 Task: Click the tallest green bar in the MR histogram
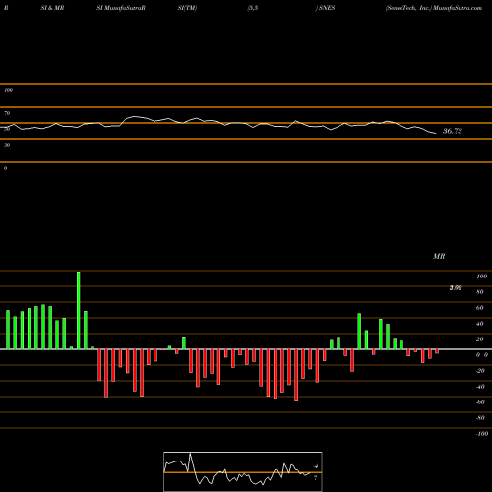[x=79, y=310]
